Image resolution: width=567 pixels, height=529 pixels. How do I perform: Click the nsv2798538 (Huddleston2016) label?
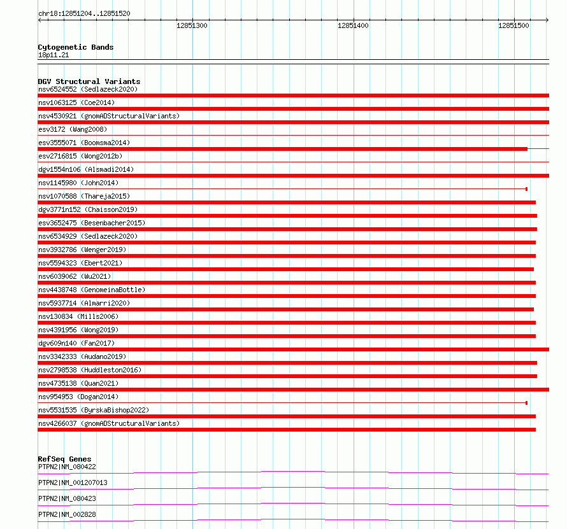click(x=90, y=370)
